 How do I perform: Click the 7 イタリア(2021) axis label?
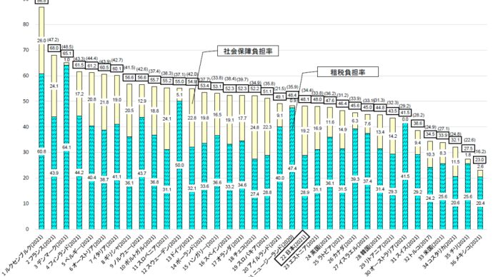click(103, 249)
